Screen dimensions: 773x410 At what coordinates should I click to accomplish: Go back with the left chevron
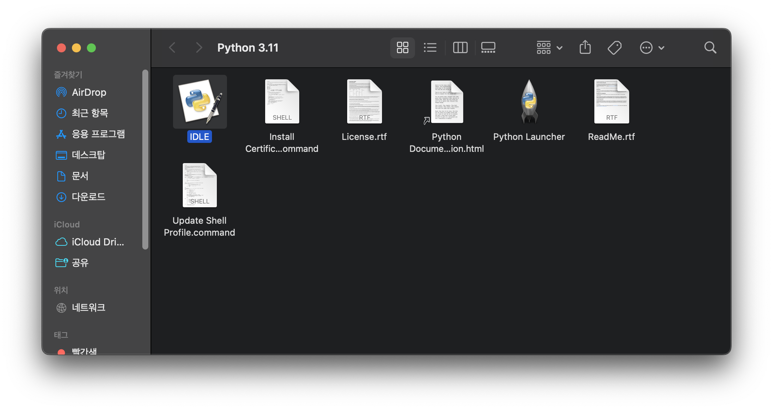(172, 48)
